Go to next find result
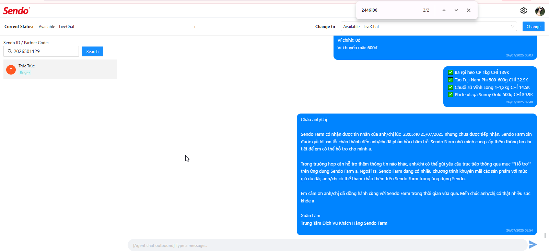The image size is (549, 251). [x=456, y=10]
